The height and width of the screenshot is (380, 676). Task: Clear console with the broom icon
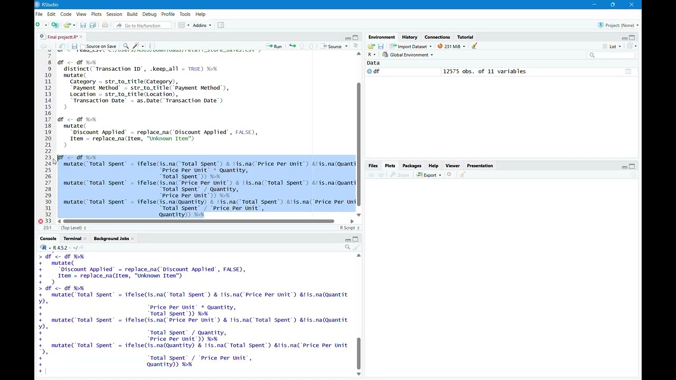356,247
